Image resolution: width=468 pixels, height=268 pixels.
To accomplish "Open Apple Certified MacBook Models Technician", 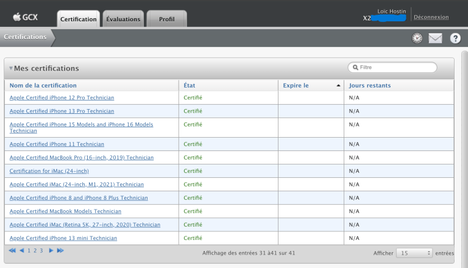I will coord(65,211).
